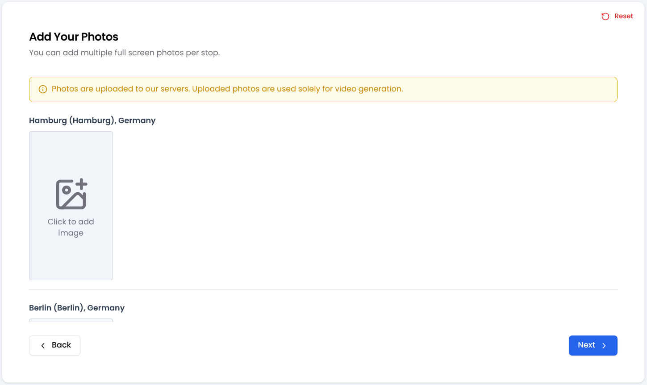
Task: Click the circular Reset arrow icon
Action: (605, 17)
